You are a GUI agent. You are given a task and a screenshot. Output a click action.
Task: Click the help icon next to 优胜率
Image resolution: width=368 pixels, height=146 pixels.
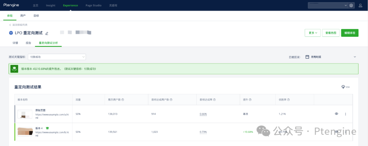289,100
